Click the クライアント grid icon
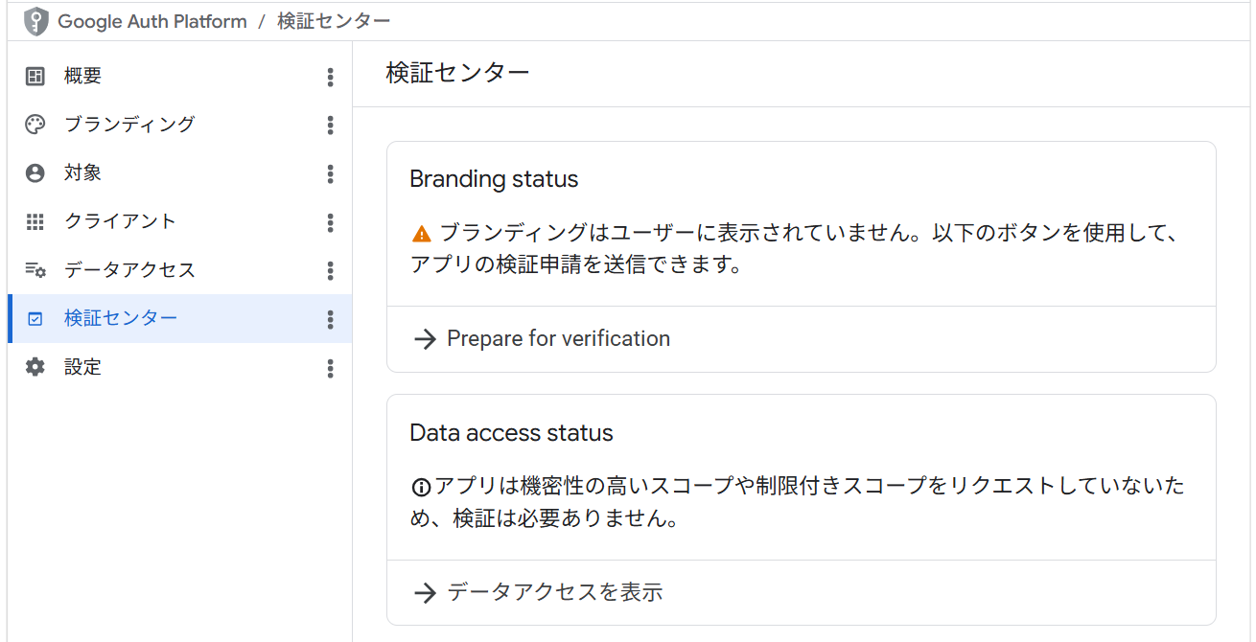 tap(35, 222)
